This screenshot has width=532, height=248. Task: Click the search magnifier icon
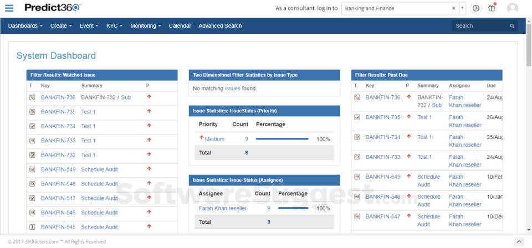(512, 26)
